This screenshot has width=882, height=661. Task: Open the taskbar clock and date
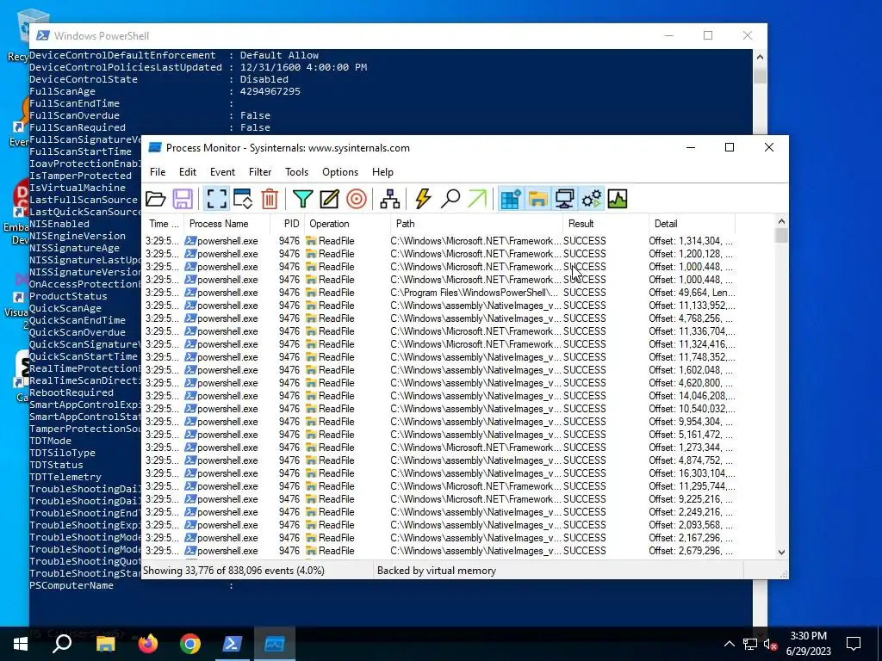pos(808,644)
